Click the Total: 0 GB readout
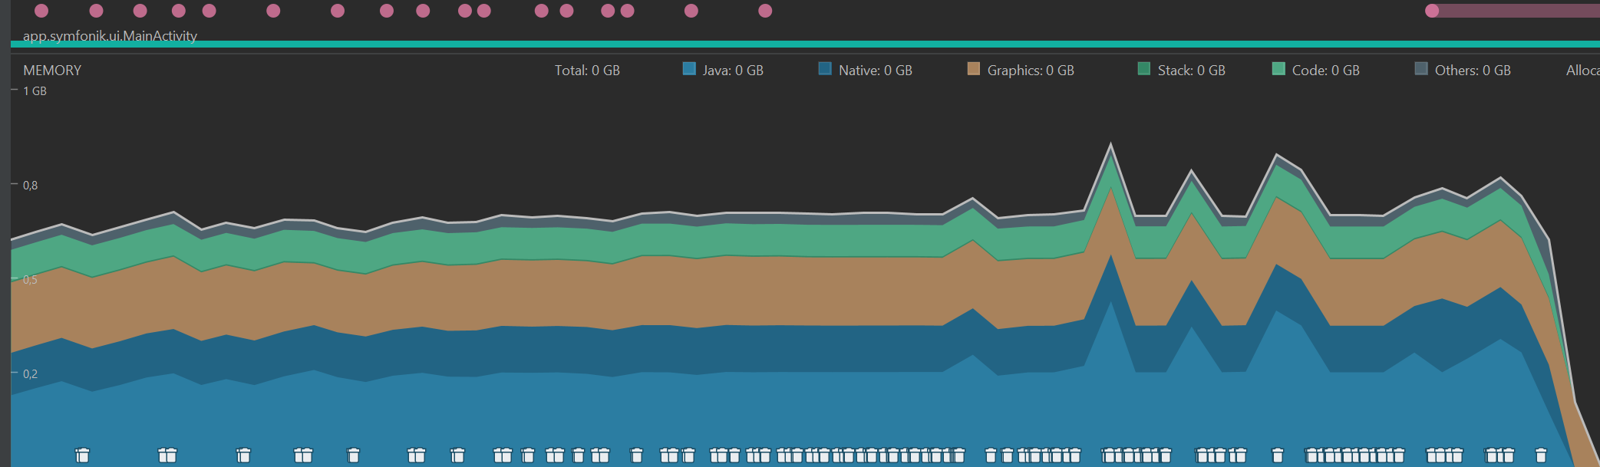The image size is (1600, 467). pyautogui.click(x=587, y=71)
